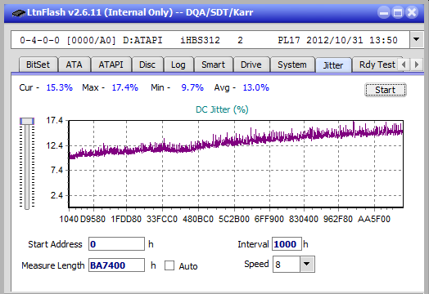This screenshot has width=429, height=294.
Task: Close the LtnFlash window
Action: [412, 12]
